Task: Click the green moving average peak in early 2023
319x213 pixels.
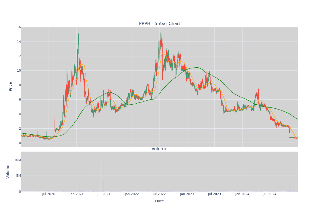Action: (197, 68)
